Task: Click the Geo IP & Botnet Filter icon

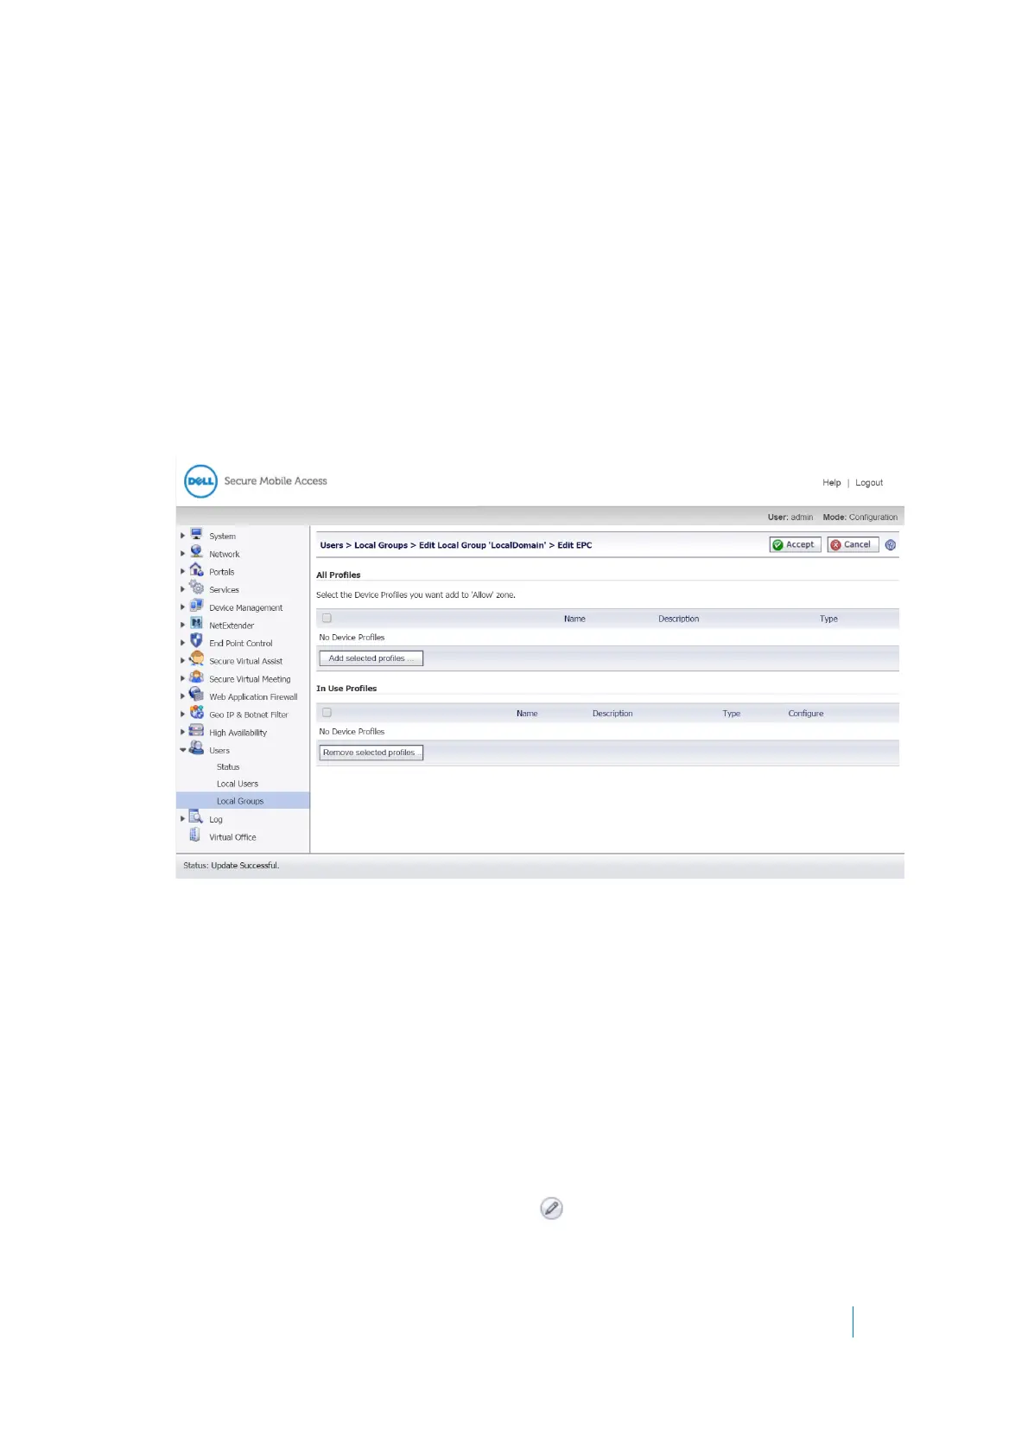Action: pyautogui.click(x=196, y=713)
